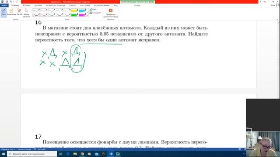Click the Undo arrow in quick access
The height and width of the screenshot is (157, 280).
pos(11,2)
